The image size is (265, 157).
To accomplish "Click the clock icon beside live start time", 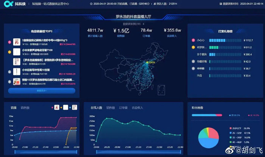I will pos(91,4).
